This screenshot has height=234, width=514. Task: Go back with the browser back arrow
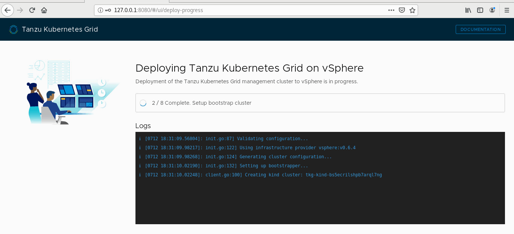8,10
